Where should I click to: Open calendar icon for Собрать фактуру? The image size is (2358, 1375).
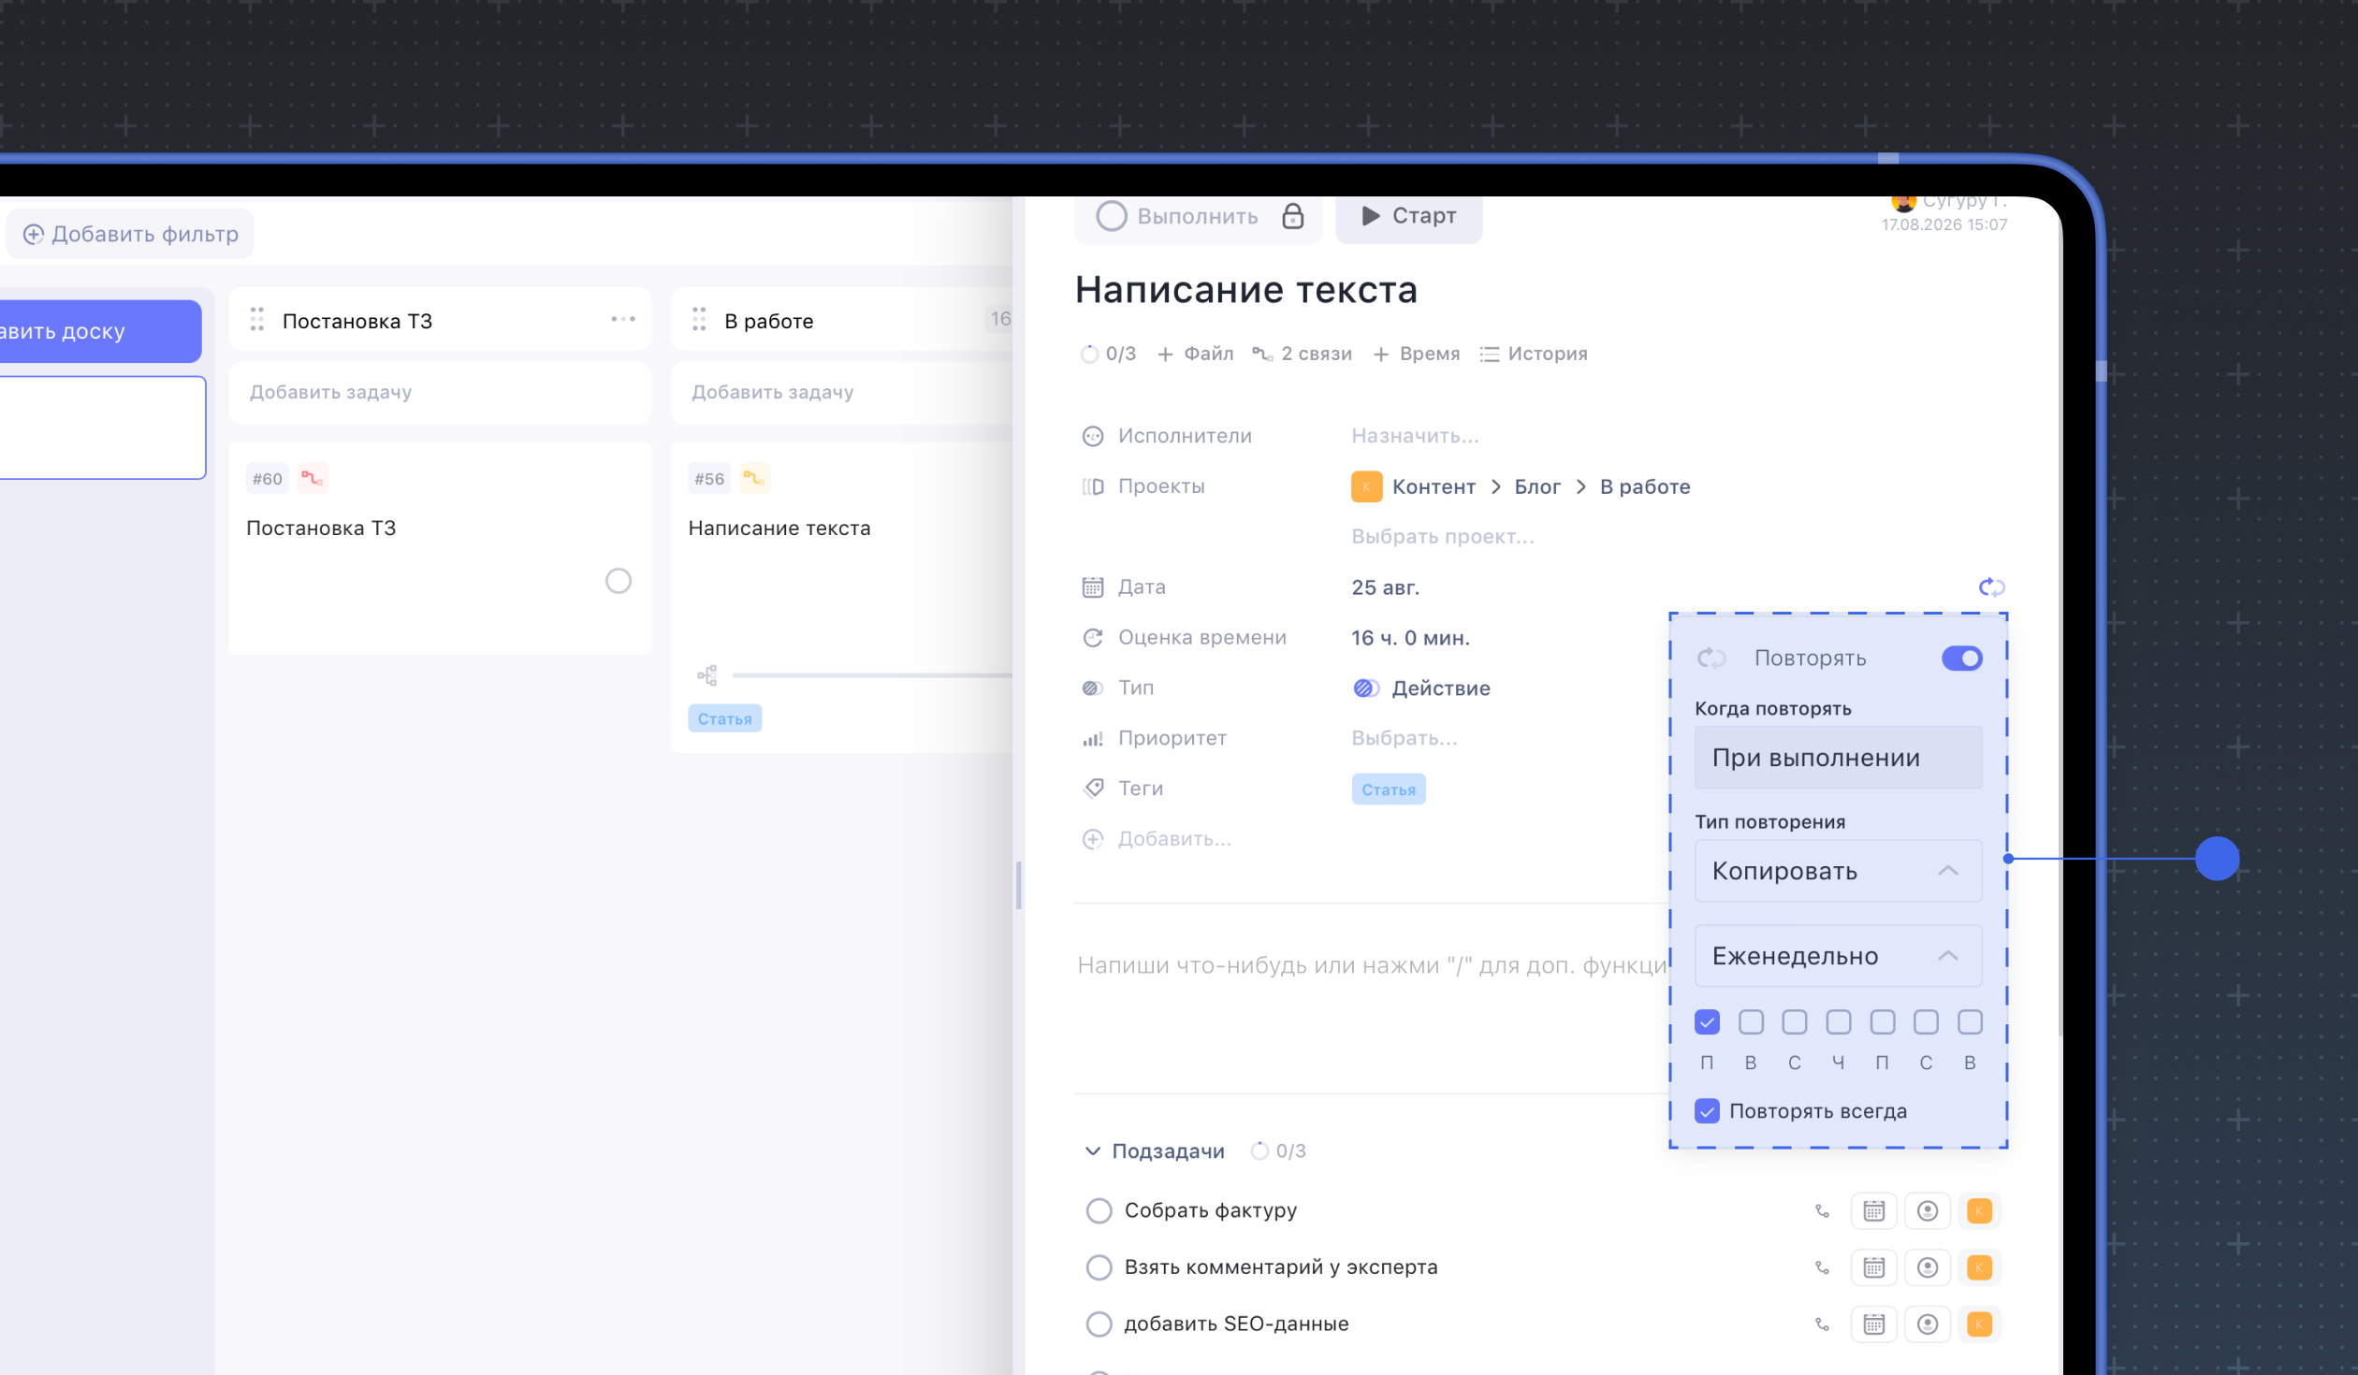pyautogui.click(x=1873, y=1211)
